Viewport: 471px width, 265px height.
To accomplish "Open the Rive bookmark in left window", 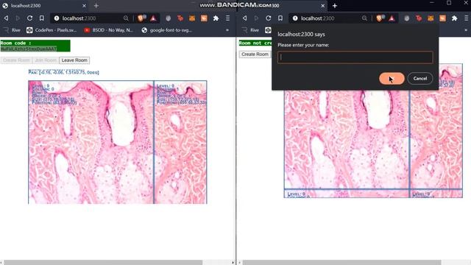I will [12, 30].
